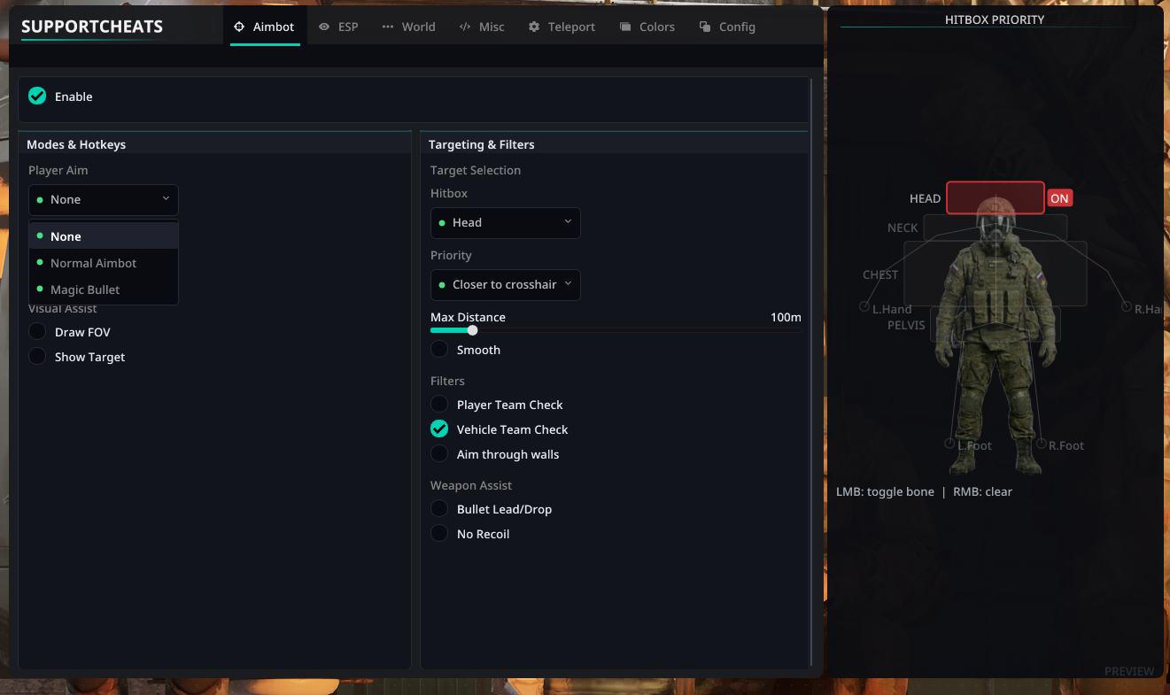Click the SUPPORTCHEATS logo text
This screenshot has height=695, width=1170.
point(92,27)
